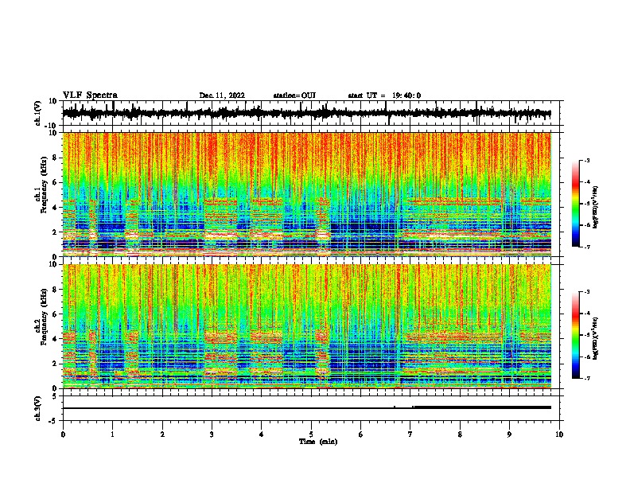Click the ch.2 color bar log(PSD) unit label
Image resolution: width=630 pixels, height=487 pixels.
coord(596,338)
